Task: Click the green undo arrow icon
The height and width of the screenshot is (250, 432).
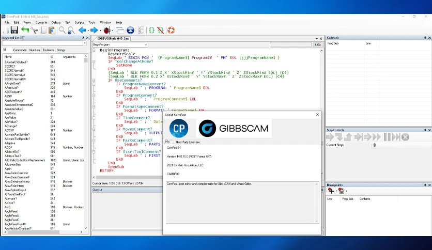Action: pyautogui.click(x=25, y=30)
